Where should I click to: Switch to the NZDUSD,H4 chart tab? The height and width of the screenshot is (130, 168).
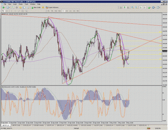[x=143, y=125]
